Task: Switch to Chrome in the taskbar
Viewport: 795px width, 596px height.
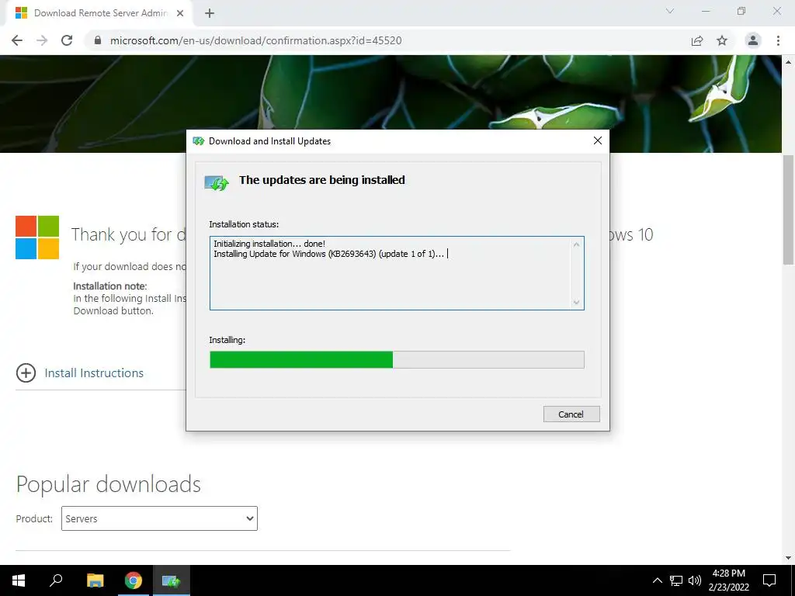Action: pos(134,580)
